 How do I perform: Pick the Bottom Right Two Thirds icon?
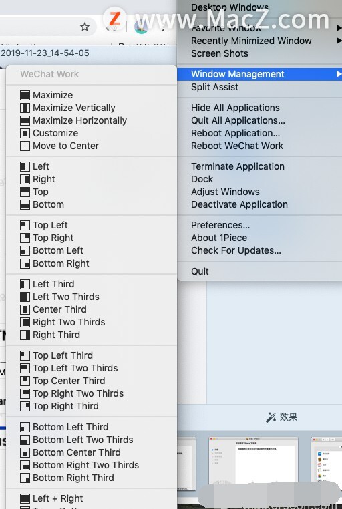point(25,465)
